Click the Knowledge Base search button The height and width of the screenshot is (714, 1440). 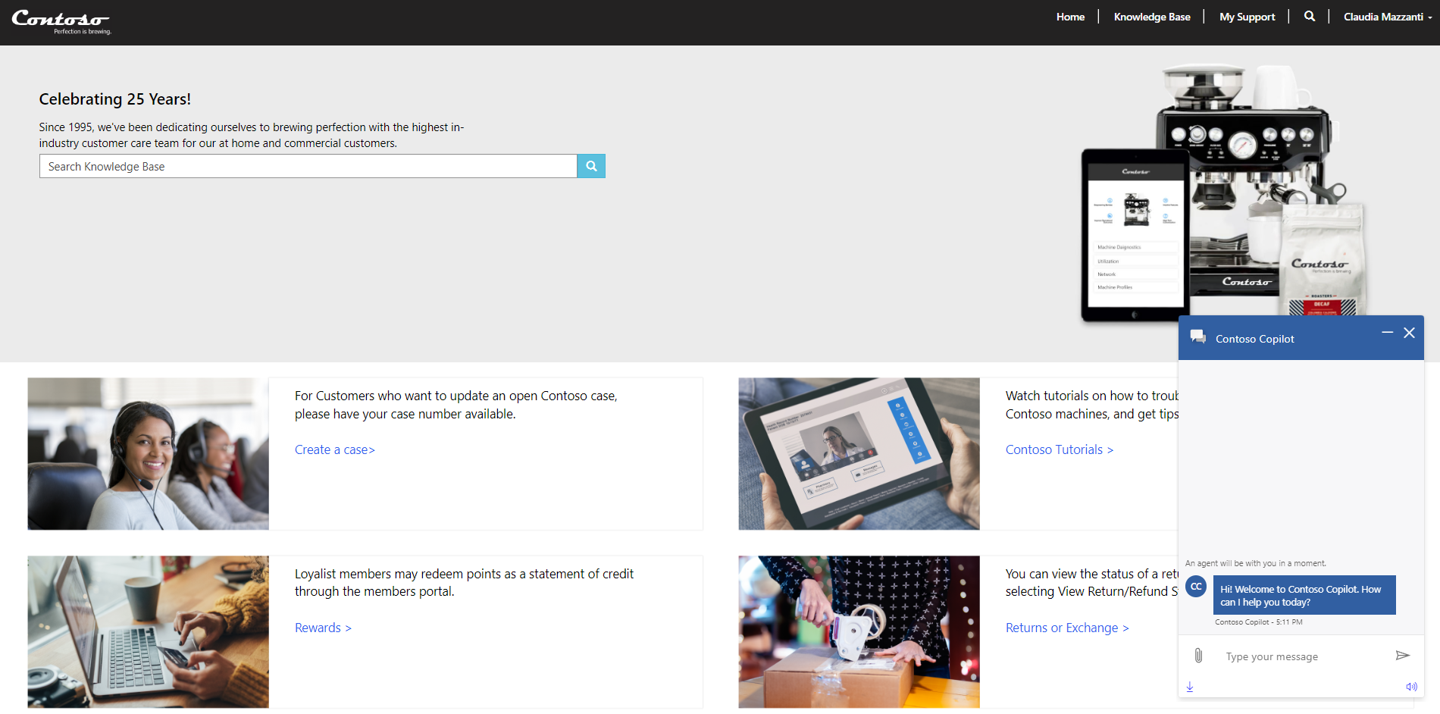[x=590, y=166]
